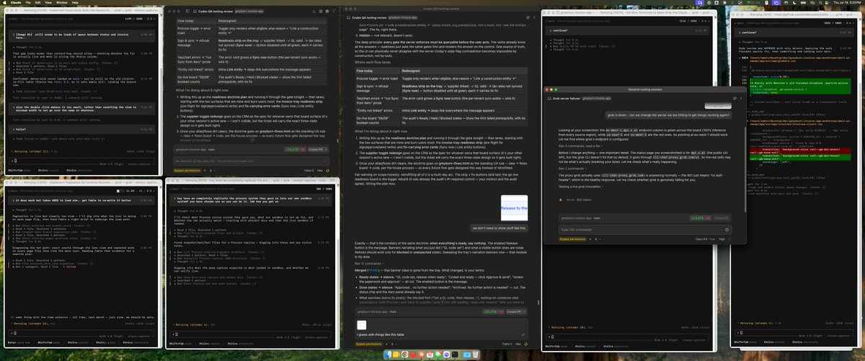Open the Max effort selector below 'I guess with things like this table'
The width and height of the screenshot is (865, 361).
pos(518,344)
